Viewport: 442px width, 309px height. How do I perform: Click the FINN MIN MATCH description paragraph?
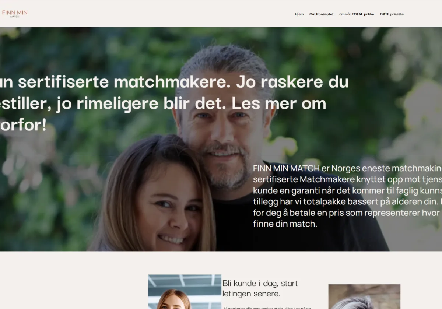pyautogui.click(x=347, y=196)
